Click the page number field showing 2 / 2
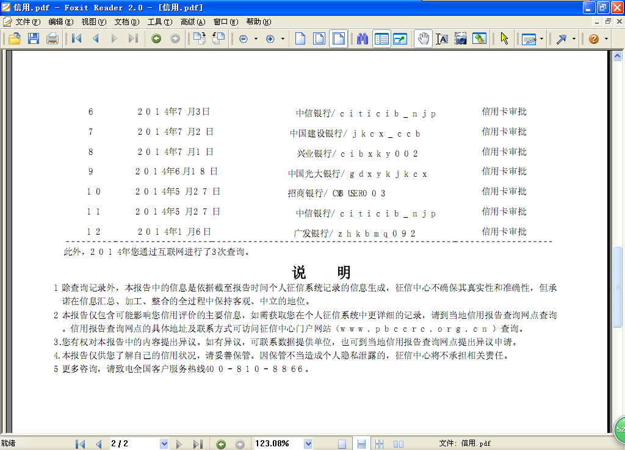Viewport: 625px width, 450px height. [135, 444]
